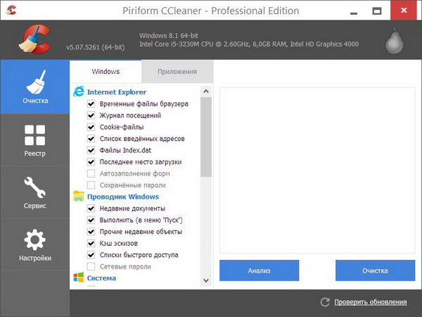422x317 pixels.
Task: Open the Настройки settings gear icon
Action: pyautogui.click(x=34, y=240)
